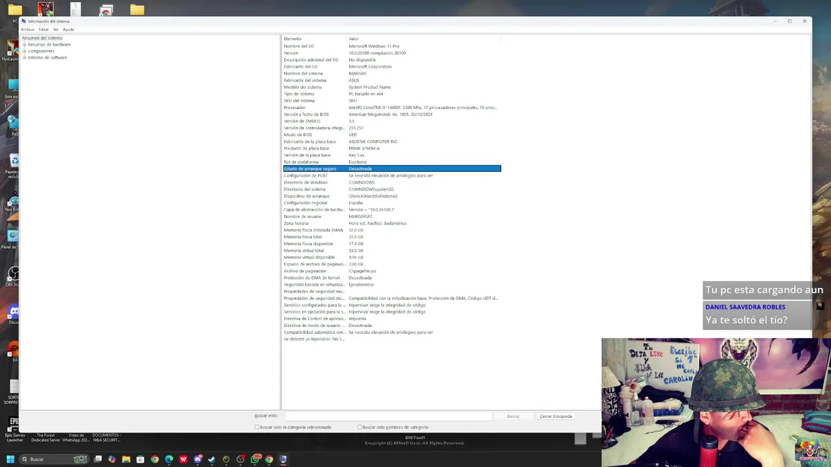Select Fabricante de la placa base row
Screen dimensions: 831x467
[x=392, y=141]
